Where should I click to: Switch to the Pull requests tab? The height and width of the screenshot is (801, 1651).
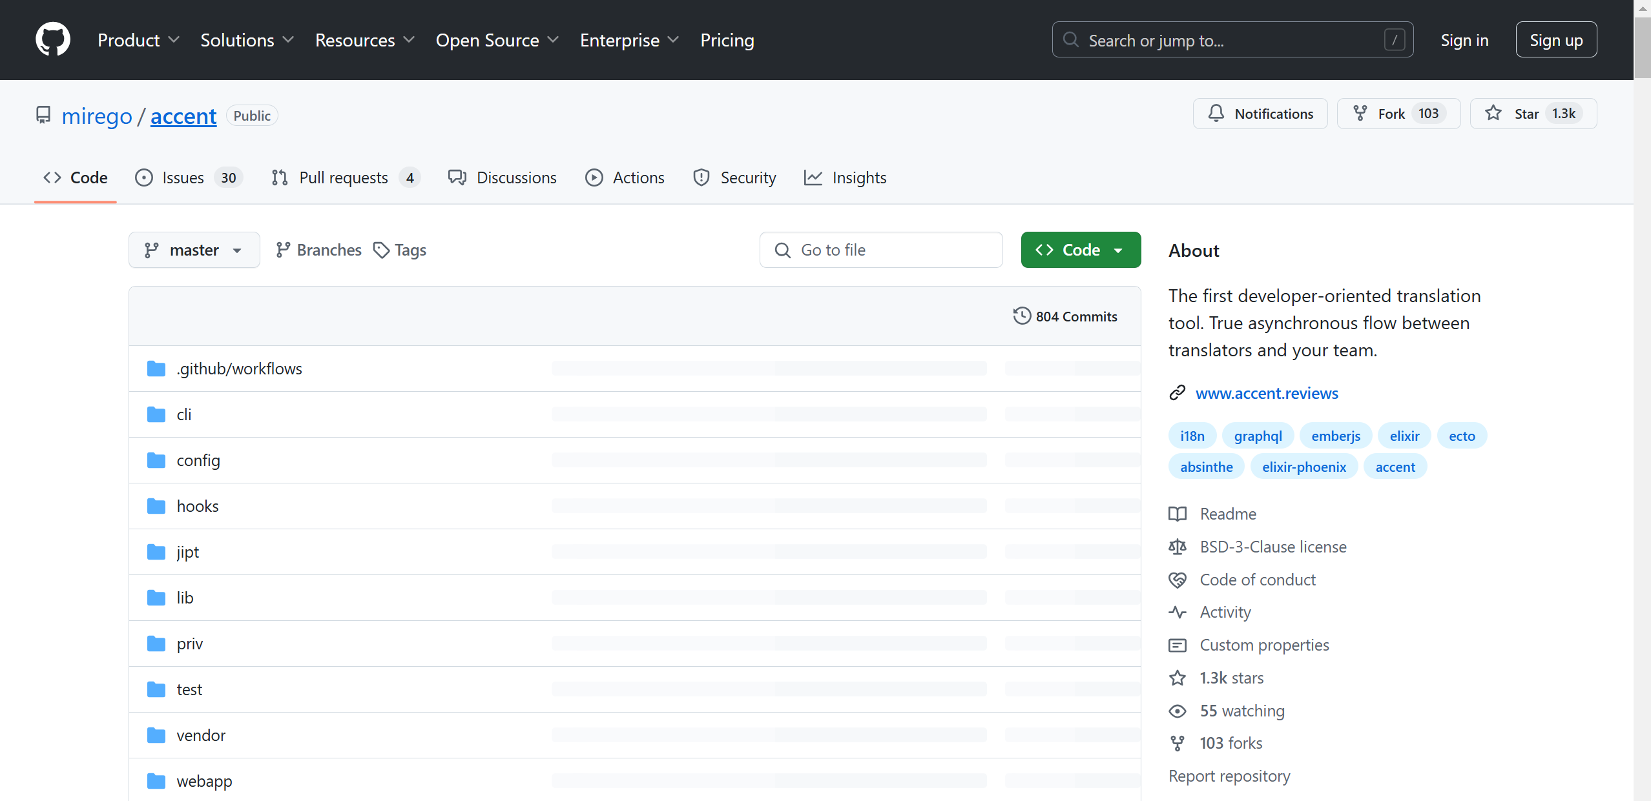point(346,177)
